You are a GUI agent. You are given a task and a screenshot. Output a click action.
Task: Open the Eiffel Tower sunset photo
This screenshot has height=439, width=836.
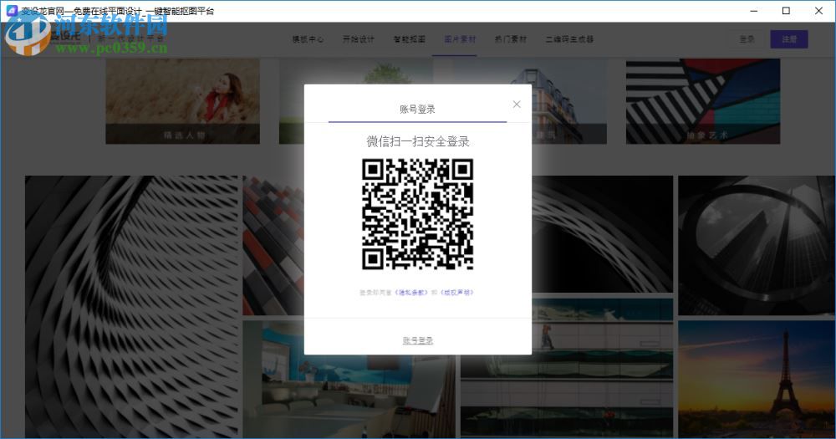tap(757, 379)
